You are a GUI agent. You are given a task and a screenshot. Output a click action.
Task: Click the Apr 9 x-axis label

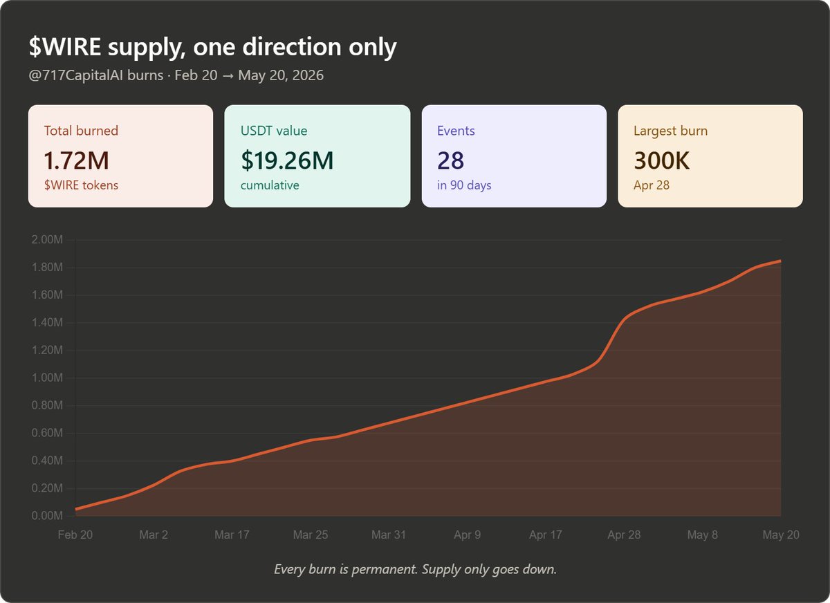pyautogui.click(x=468, y=535)
